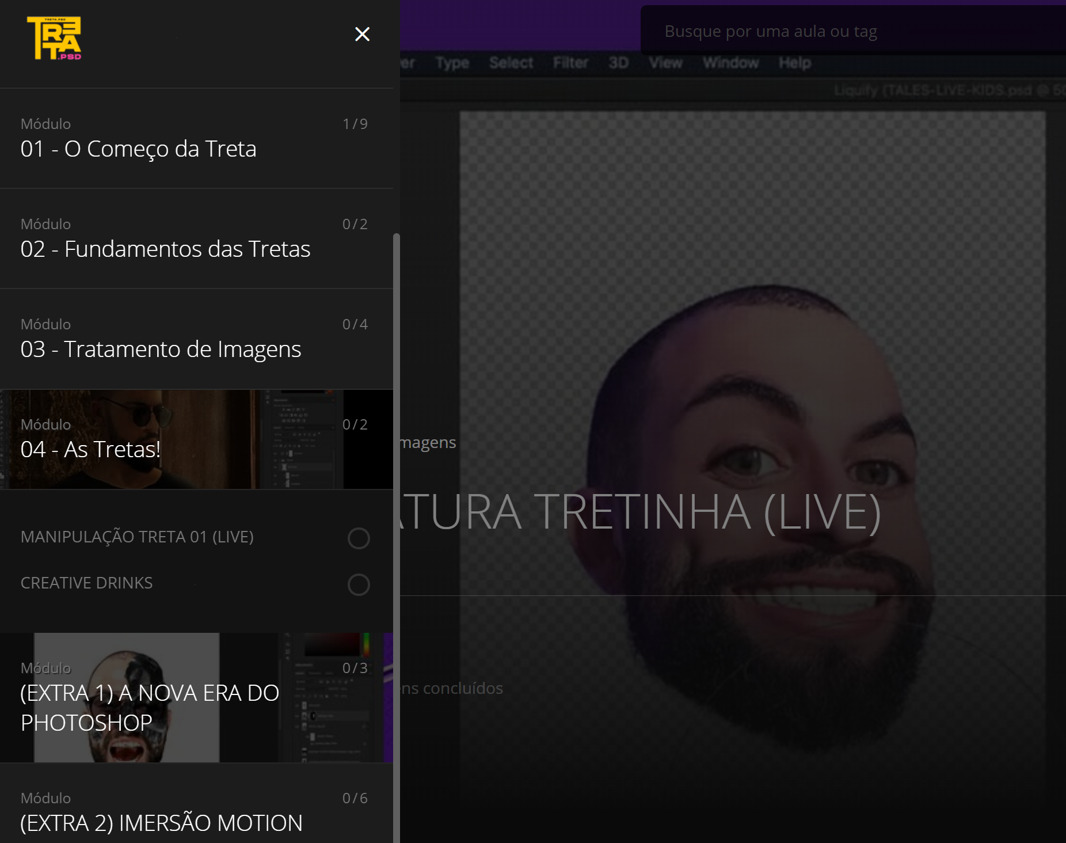Image resolution: width=1066 pixels, height=843 pixels.
Task: Expand module 02 - Fundamentos das Tretas
Action: (x=165, y=249)
